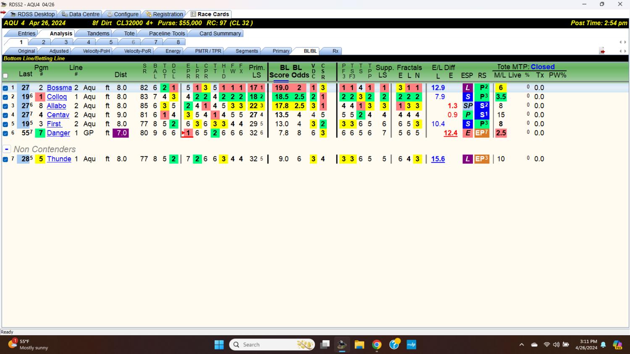Click the red arrow icon by Rx tab
630x354 pixels.
pos(602,51)
